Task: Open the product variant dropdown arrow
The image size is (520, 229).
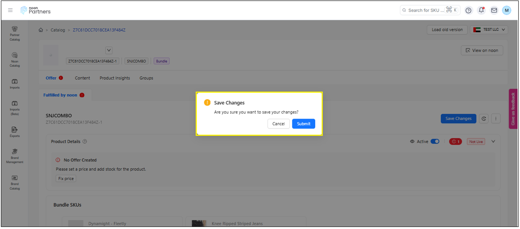Action: pos(109,50)
